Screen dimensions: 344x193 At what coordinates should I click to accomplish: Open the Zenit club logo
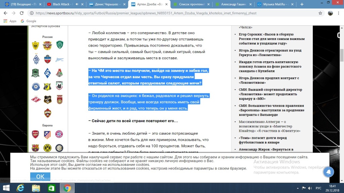tap(59, 59)
